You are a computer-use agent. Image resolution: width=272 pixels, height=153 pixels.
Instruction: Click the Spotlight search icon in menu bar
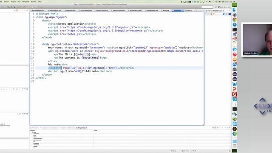click(x=231, y=2)
